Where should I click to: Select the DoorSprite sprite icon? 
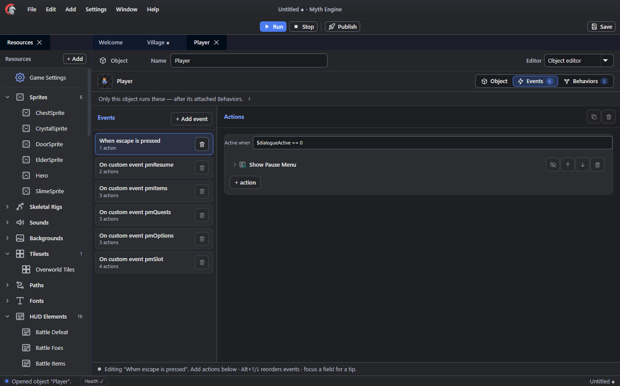point(26,144)
